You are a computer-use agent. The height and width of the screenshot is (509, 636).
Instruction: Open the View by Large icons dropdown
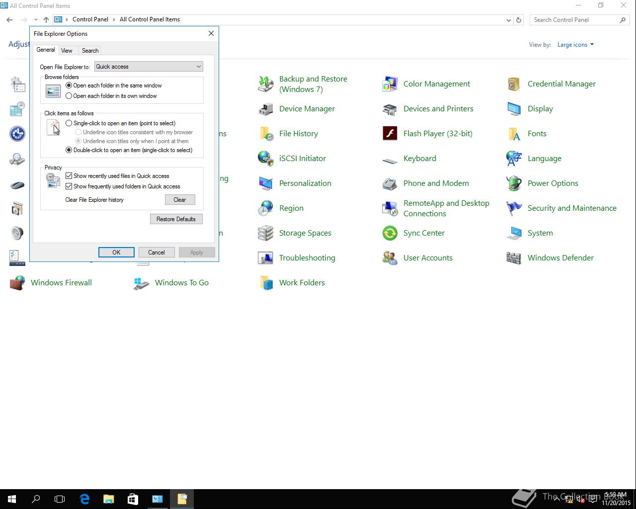[575, 45]
